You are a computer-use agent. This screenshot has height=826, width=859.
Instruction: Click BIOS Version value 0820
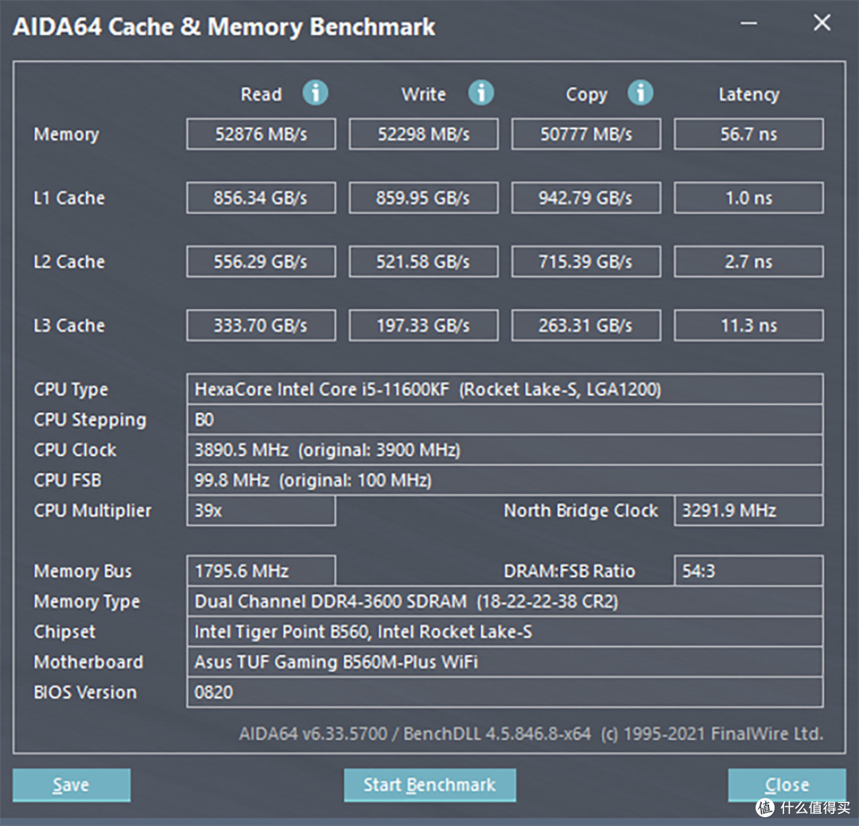click(504, 692)
